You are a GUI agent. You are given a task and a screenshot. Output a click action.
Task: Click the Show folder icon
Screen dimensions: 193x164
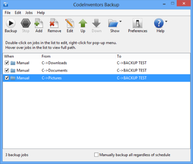click(113, 23)
